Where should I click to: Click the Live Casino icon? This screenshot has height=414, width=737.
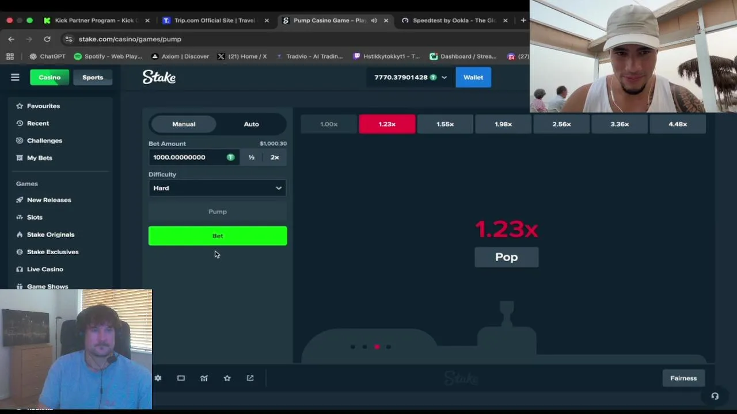20,269
